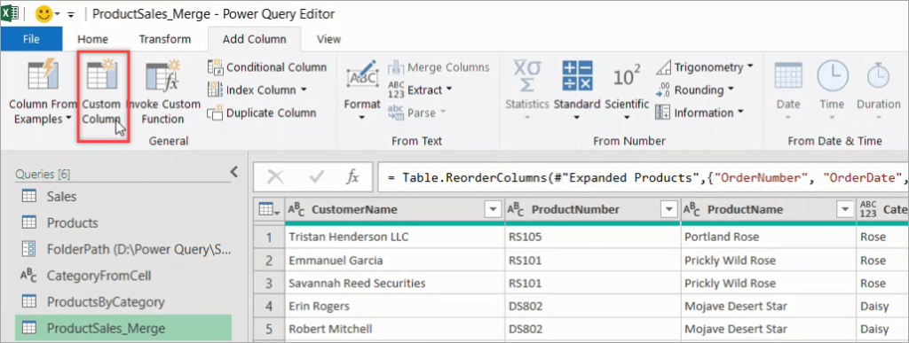
Task: Click the Column From Examples icon
Action: (44, 76)
